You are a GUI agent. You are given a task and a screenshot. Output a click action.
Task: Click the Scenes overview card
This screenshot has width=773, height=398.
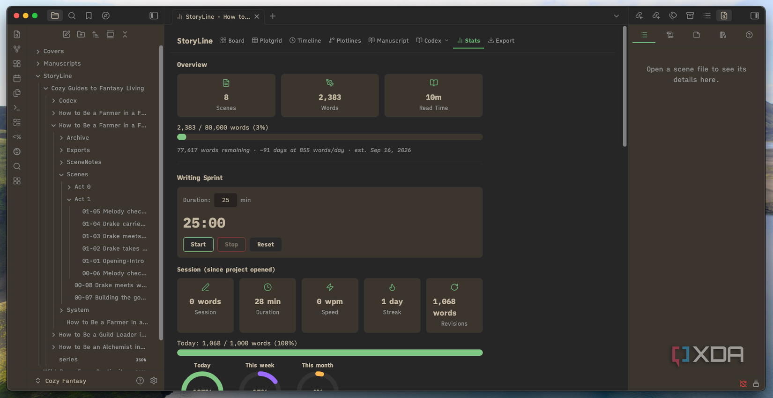[x=226, y=95]
